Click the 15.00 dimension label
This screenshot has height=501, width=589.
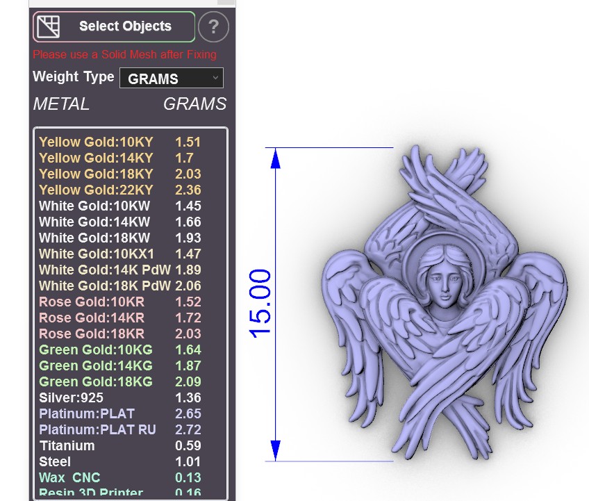pyautogui.click(x=260, y=304)
